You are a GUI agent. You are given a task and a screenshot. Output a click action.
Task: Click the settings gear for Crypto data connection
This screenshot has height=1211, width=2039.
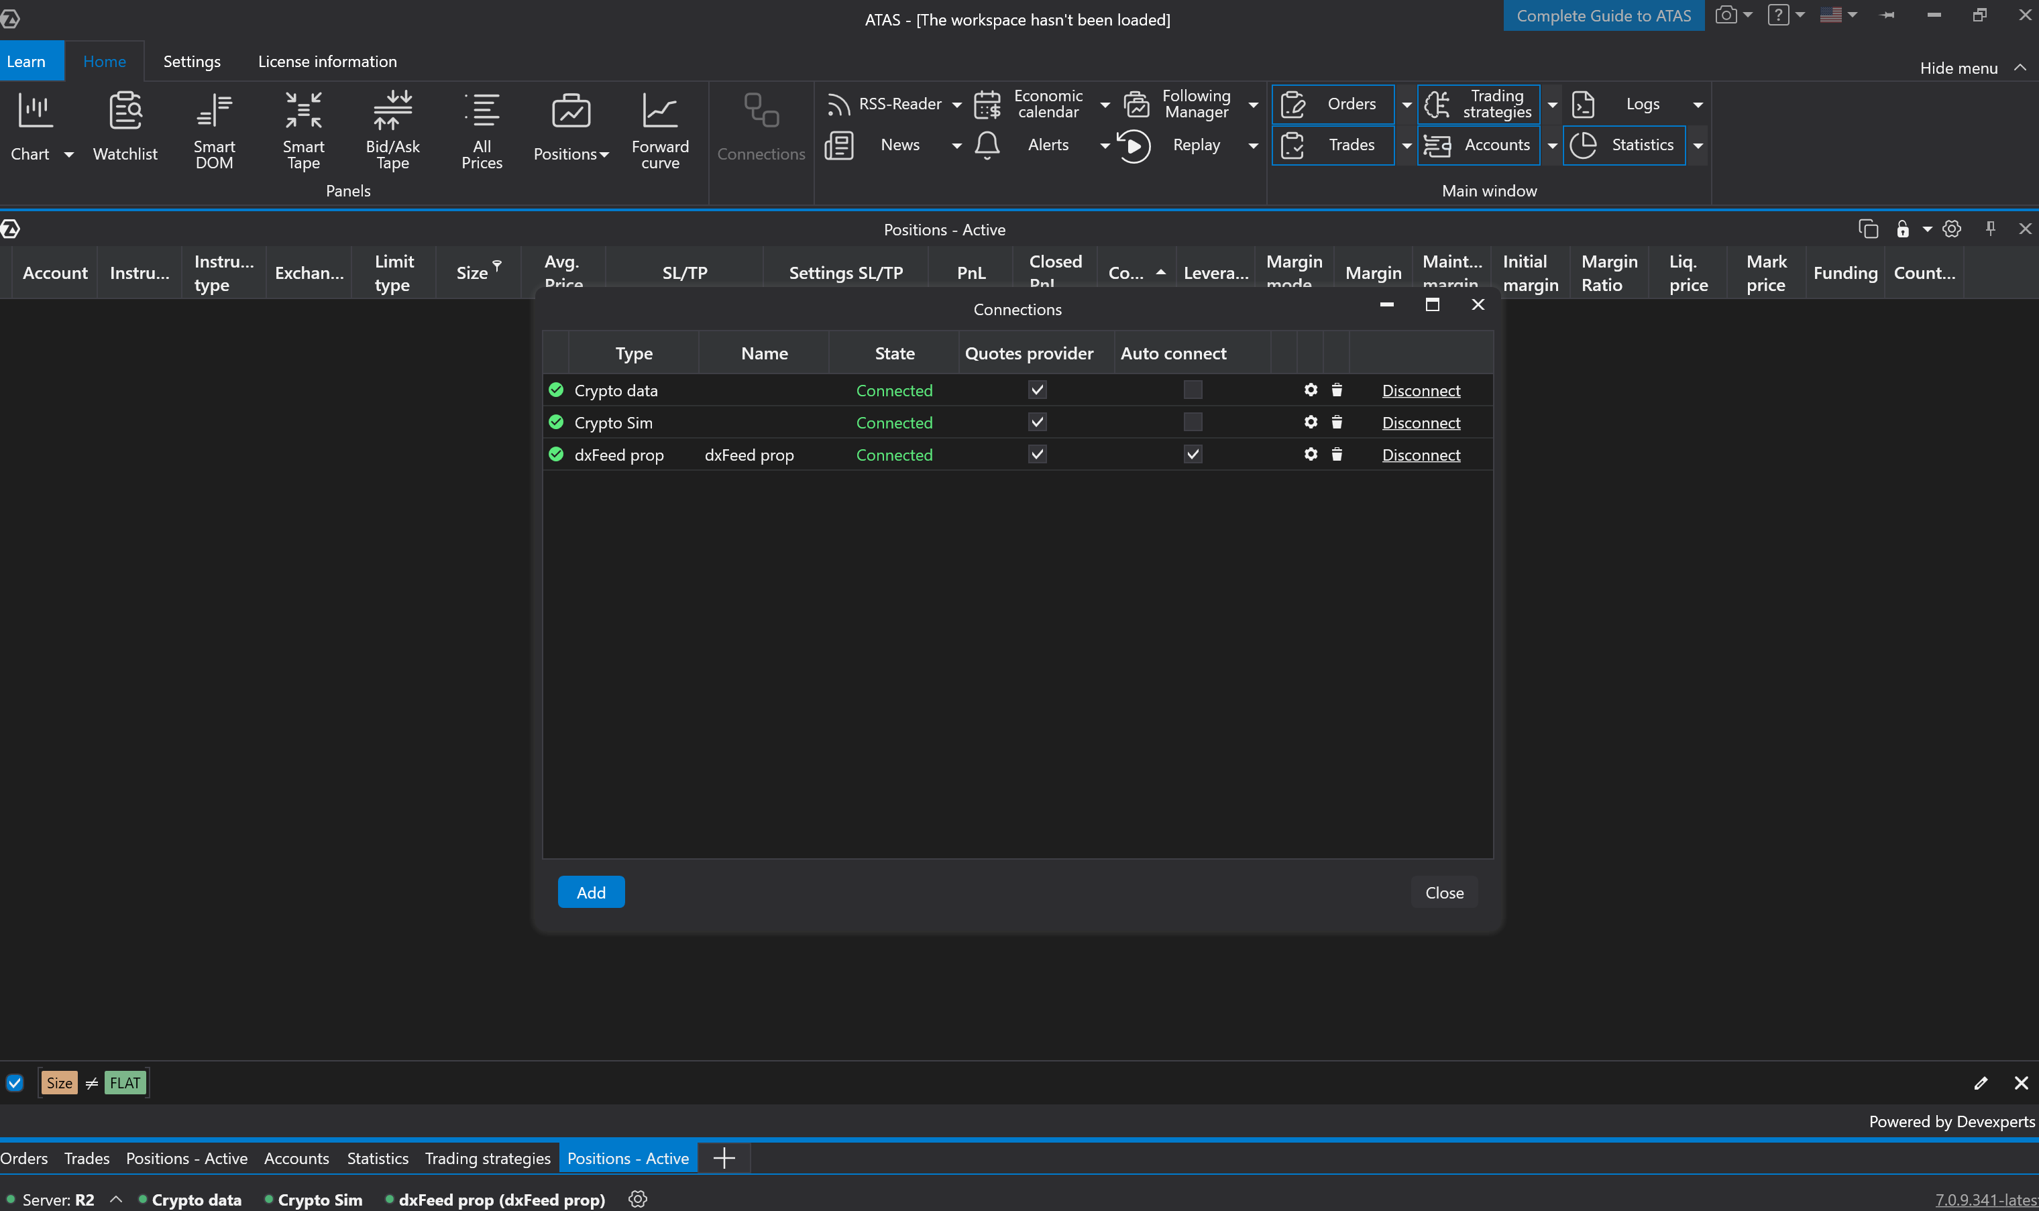(x=1310, y=390)
